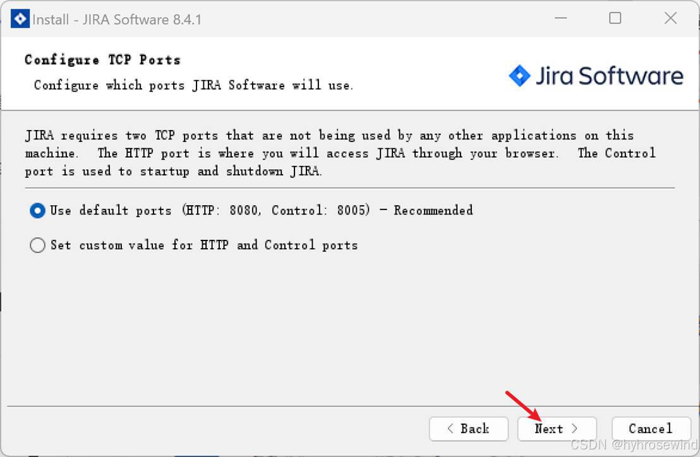Viewport: 700px width, 457px height.
Task: Click the 'Install - JIRA Software 8.4.1' title
Action: 117,20
